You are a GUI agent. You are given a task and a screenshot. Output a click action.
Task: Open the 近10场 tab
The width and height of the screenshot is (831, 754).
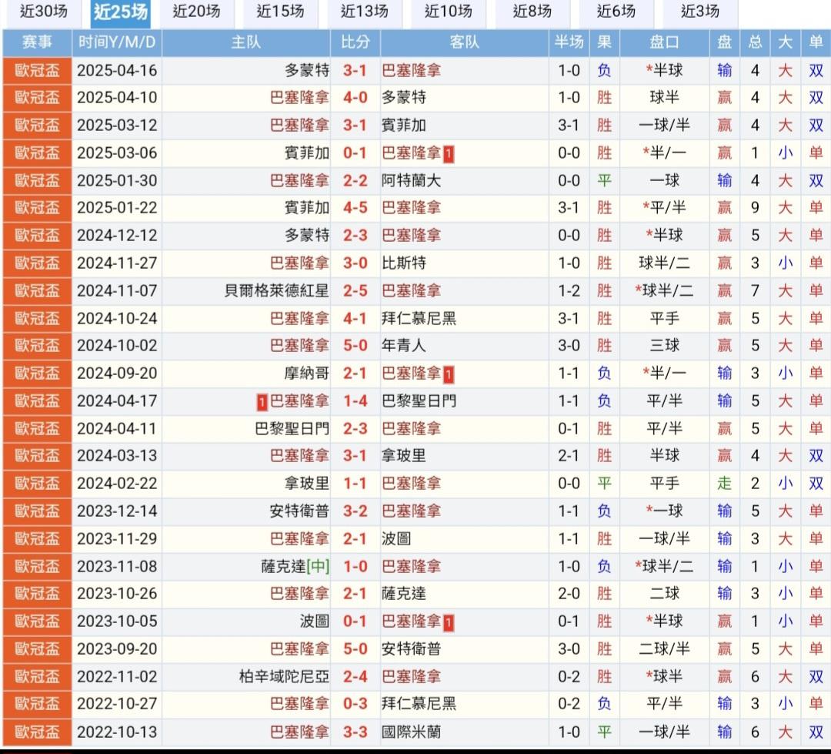click(449, 12)
